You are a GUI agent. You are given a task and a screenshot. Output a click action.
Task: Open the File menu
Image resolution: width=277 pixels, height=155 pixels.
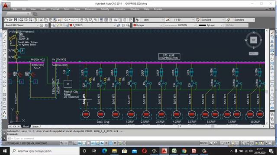15,9
